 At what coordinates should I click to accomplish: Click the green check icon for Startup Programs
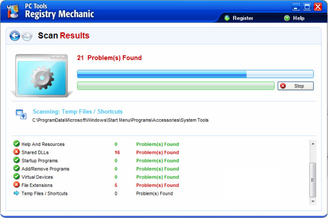point(16,160)
